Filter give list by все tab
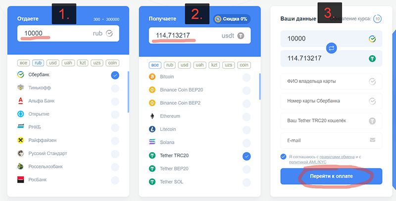396x201 pixels. (x=23, y=63)
